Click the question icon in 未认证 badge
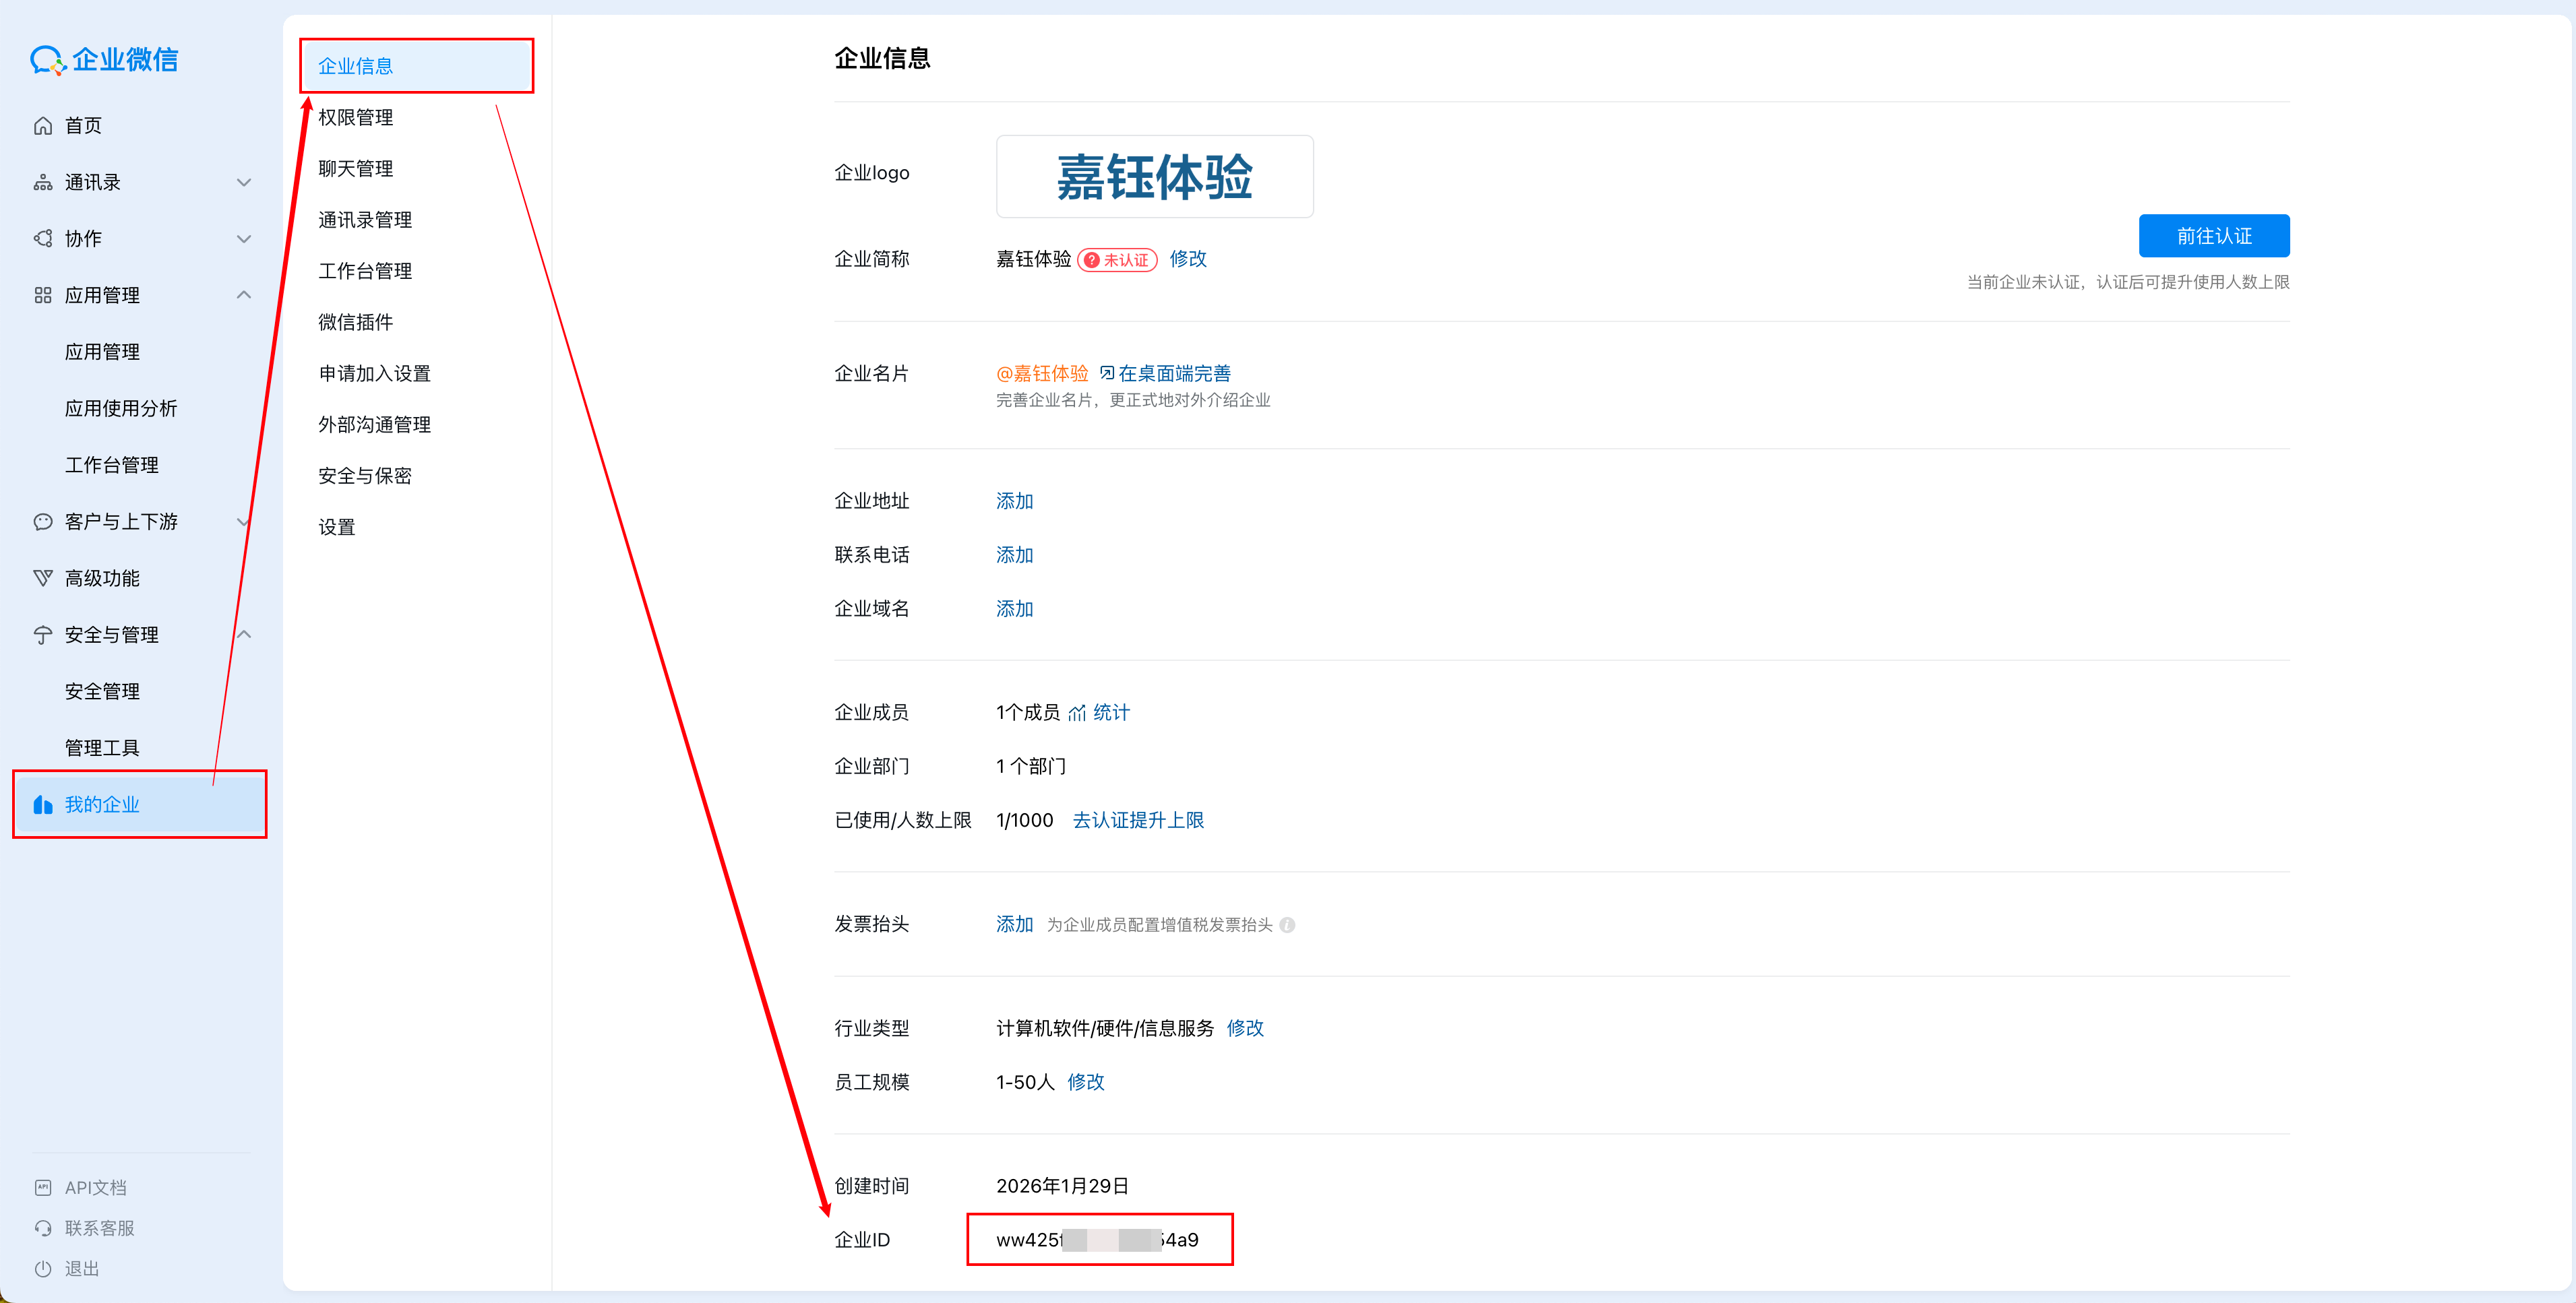The height and width of the screenshot is (1303, 2576). tap(1092, 260)
